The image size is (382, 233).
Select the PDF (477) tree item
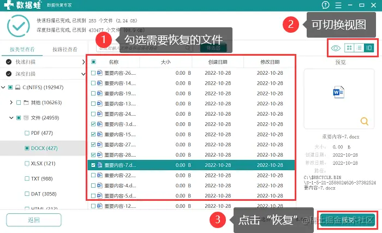pyautogui.click(x=42, y=133)
